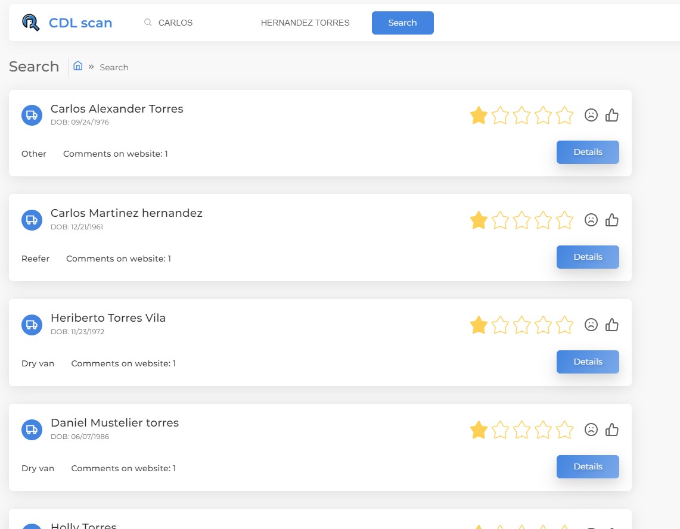The image size is (680, 529).
Task: Click the blue Search button
Action: click(402, 23)
